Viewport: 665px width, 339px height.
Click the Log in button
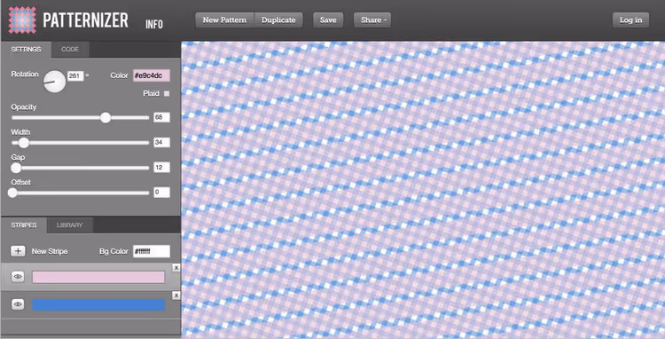click(x=630, y=20)
